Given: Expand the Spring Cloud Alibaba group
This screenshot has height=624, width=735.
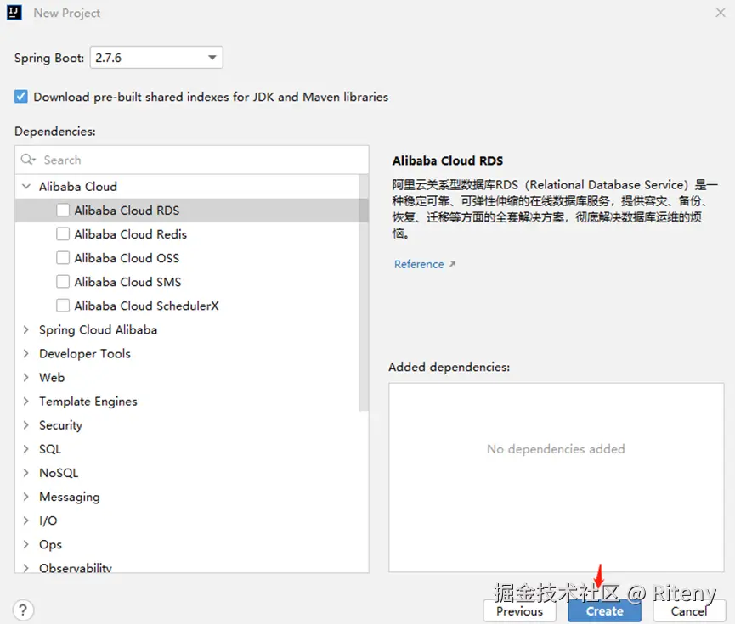Looking at the screenshot, I should point(26,329).
